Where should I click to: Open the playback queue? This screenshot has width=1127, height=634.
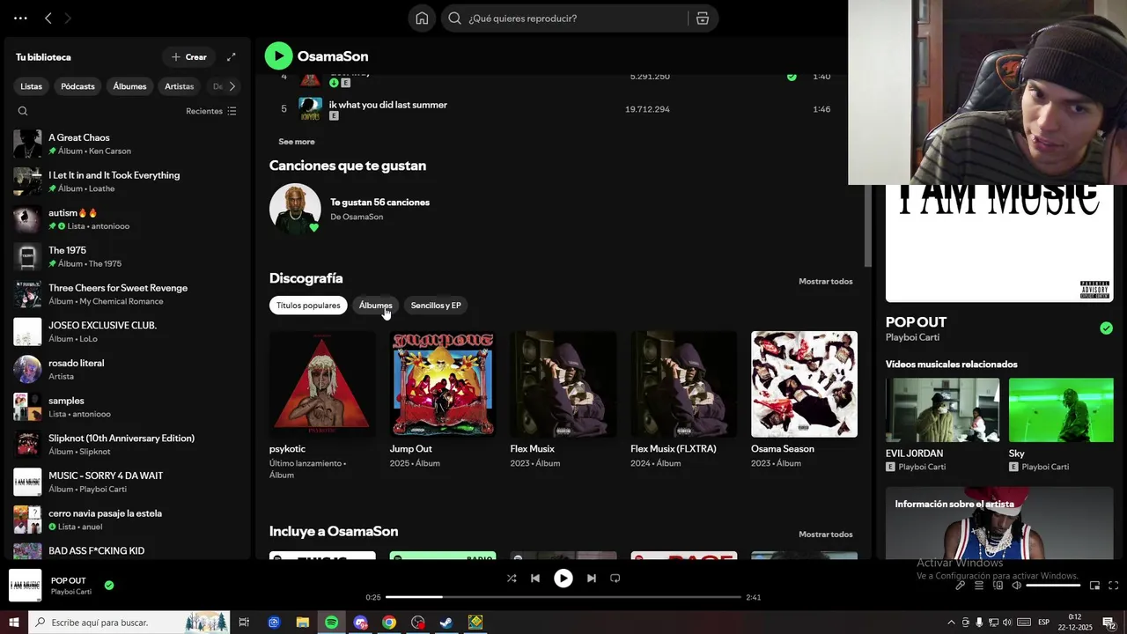979,586
